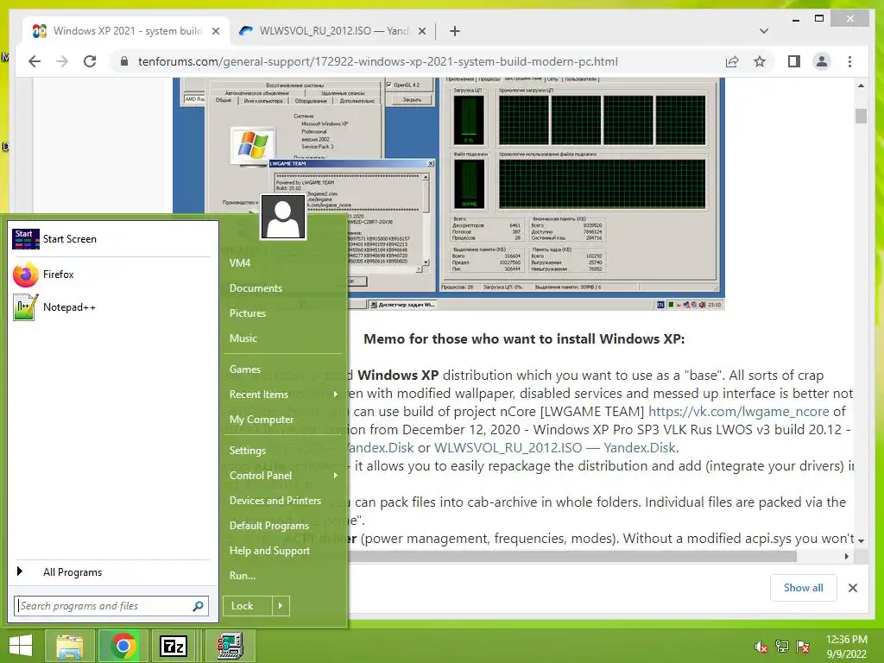Click the vertical scrollbar up arrow
Image resolution: width=884 pixels, height=663 pixels.
[x=861, y=85]
